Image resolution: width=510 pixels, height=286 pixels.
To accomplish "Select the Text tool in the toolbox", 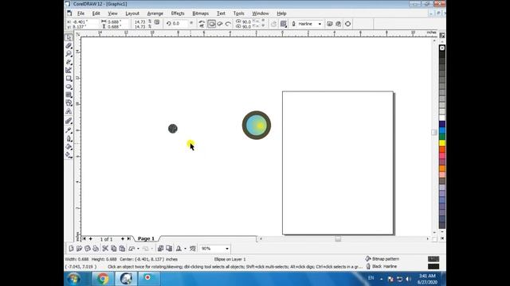I will point(69,111).
